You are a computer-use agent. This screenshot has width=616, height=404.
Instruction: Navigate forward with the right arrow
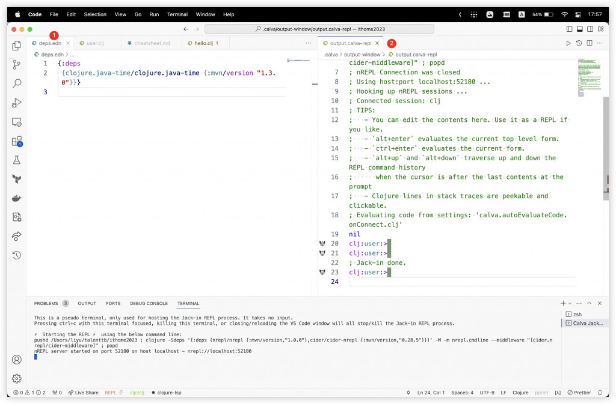[197, 29]
